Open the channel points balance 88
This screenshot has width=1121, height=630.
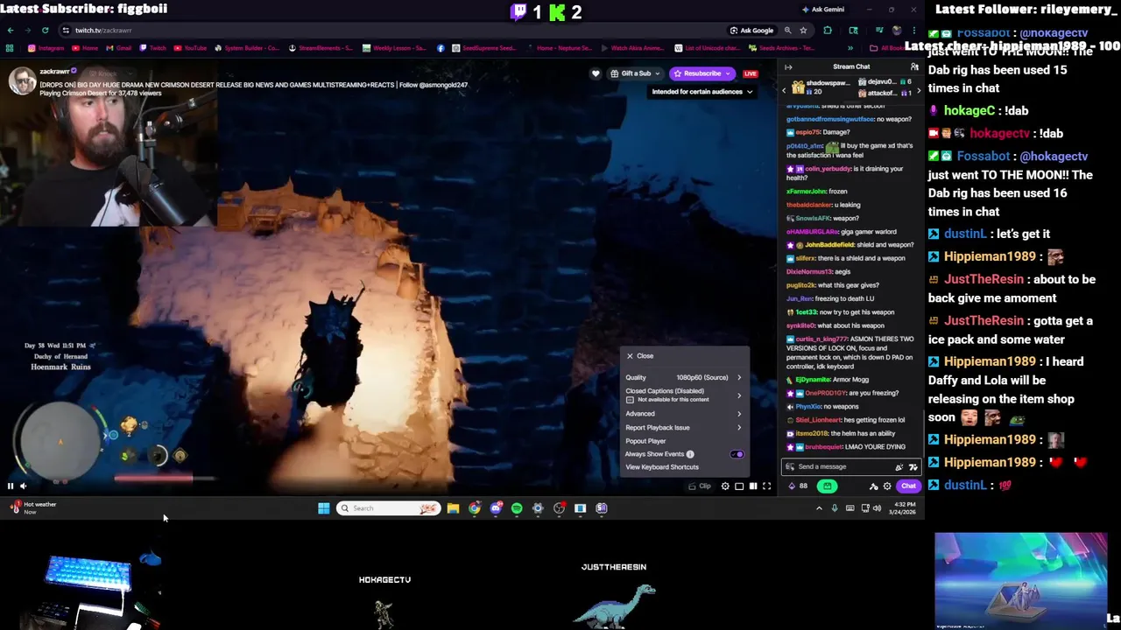pyautogui.click(x=798, y=486)
